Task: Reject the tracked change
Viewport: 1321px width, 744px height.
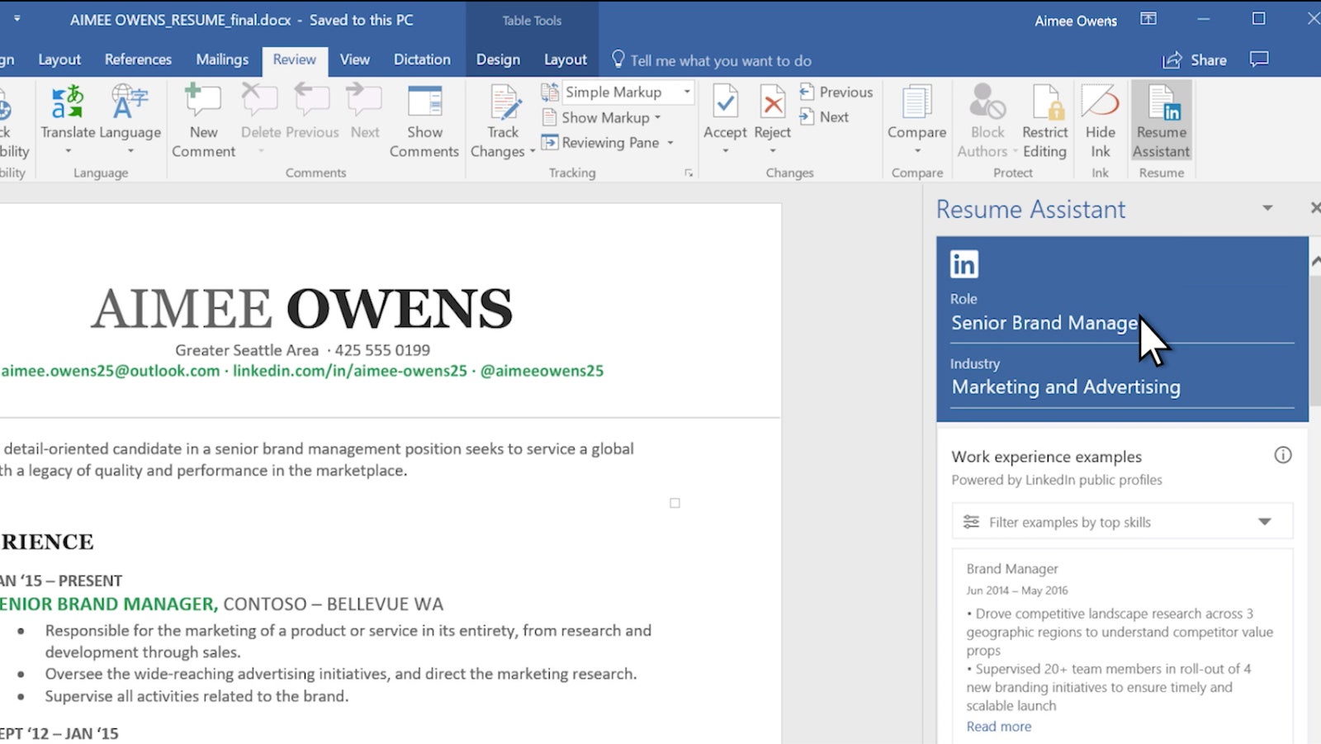Action: point(773,111)
